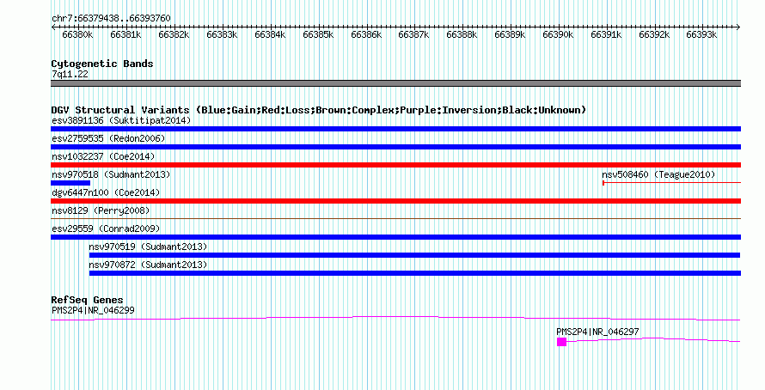Click the chr7:66379438..66393760 coordinate label

tap(111, 18)
